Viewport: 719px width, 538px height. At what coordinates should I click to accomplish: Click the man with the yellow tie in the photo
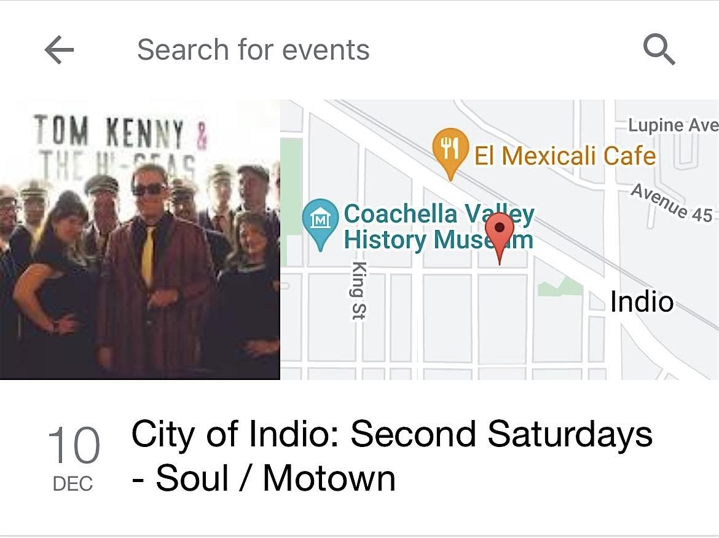click(154, 258)
